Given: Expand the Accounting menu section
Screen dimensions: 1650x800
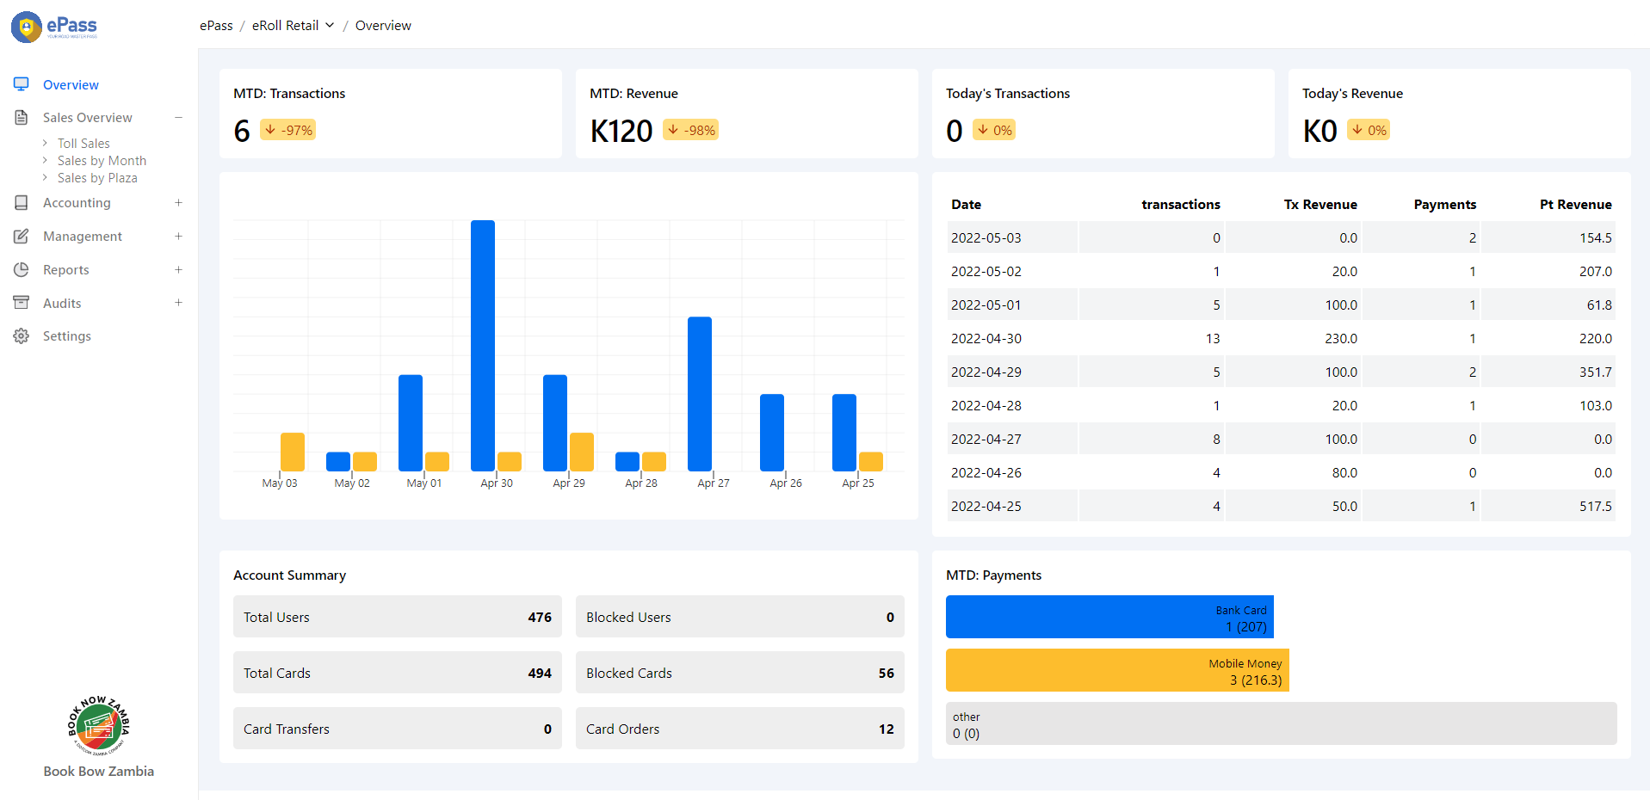Looking at the screenshot, I should click(x=178, y=203).
